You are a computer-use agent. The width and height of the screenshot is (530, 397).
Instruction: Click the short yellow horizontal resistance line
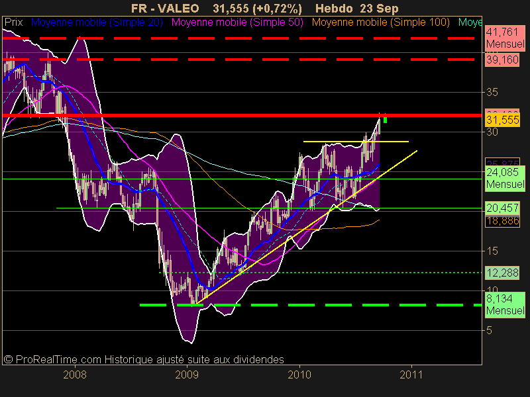[356, 142]
